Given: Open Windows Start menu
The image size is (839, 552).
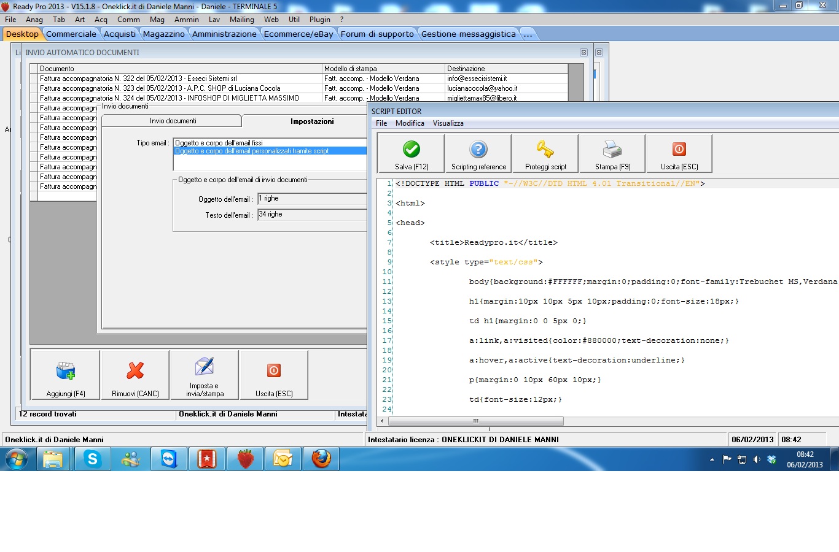Looking at the screenshot, I should pyautogui.click(x=17, y=459).
